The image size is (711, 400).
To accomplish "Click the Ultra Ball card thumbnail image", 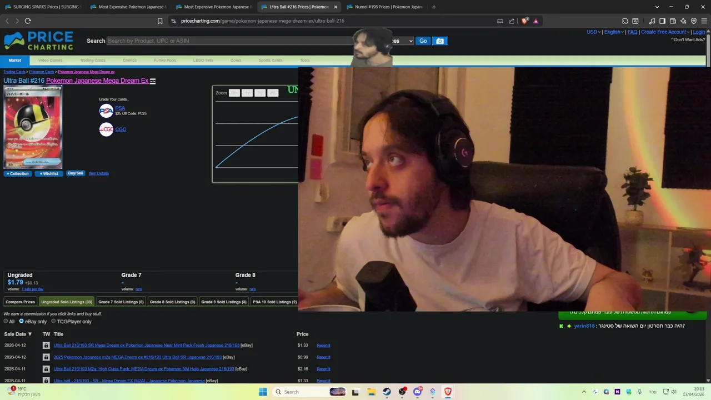I will (x=33, y=127).
